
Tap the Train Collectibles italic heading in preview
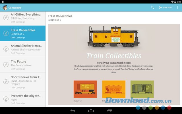(114, 56)
